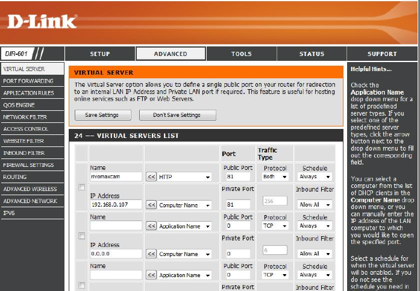Open SUPPORT tab

(x=382, y=54)
